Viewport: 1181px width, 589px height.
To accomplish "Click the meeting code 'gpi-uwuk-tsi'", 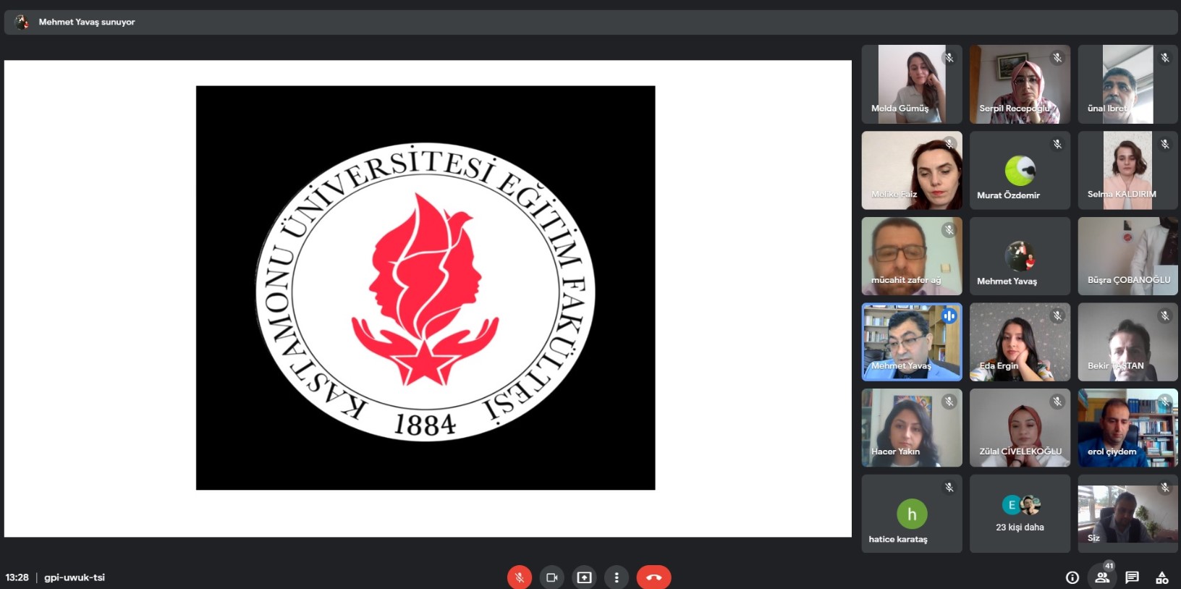I will [x=75, y=577].
